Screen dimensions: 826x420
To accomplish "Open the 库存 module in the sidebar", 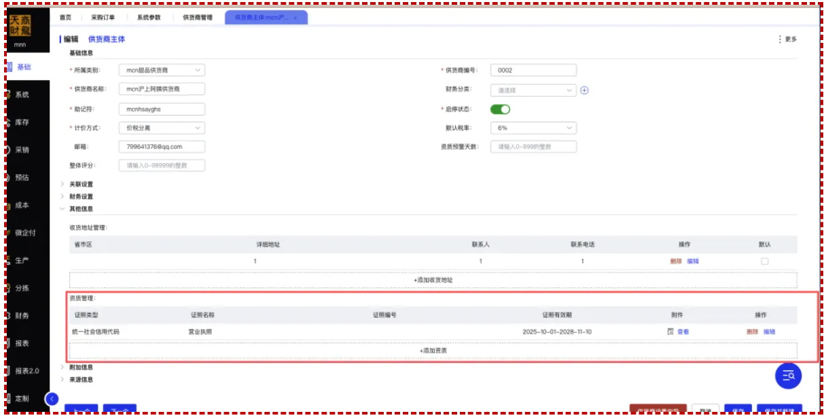I will click(x=22, y=122).
